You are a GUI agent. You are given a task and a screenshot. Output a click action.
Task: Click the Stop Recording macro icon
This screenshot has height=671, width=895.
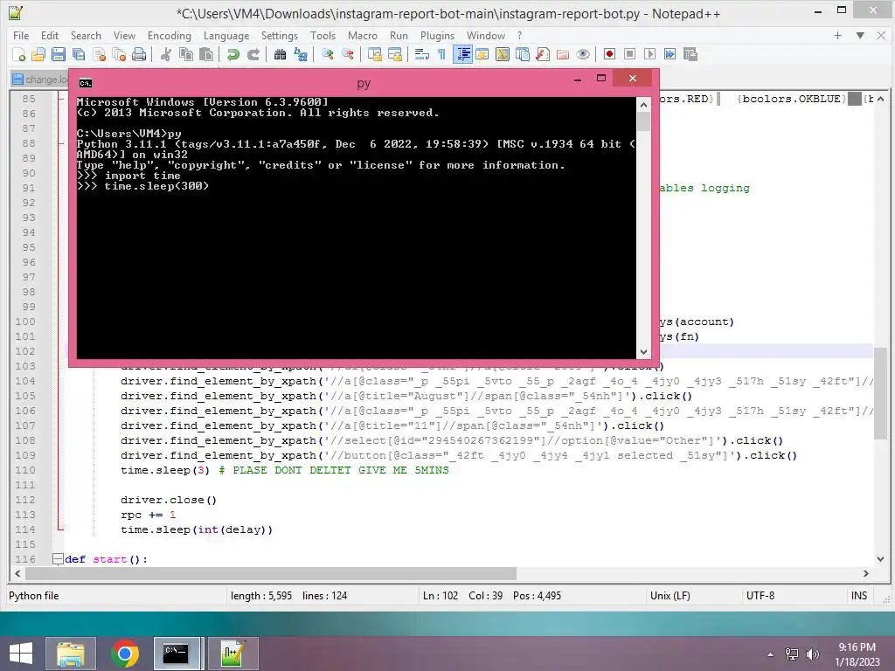click(x=629, y=54)
